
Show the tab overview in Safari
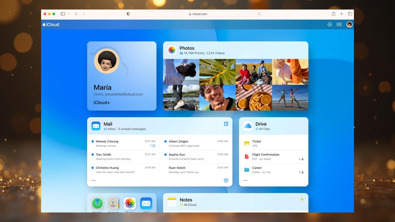click(350, 14)
